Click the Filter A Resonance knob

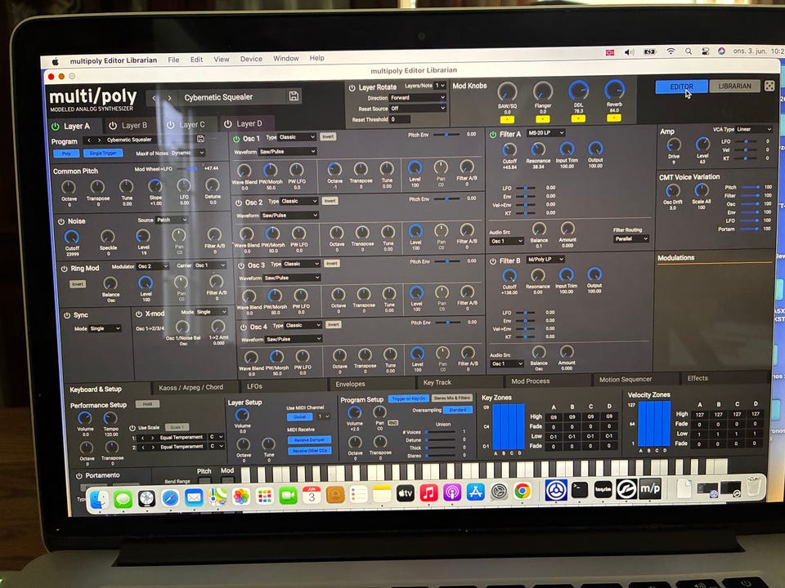pos(538,149)
